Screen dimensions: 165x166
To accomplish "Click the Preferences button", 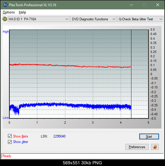I will tap(137, 147).
